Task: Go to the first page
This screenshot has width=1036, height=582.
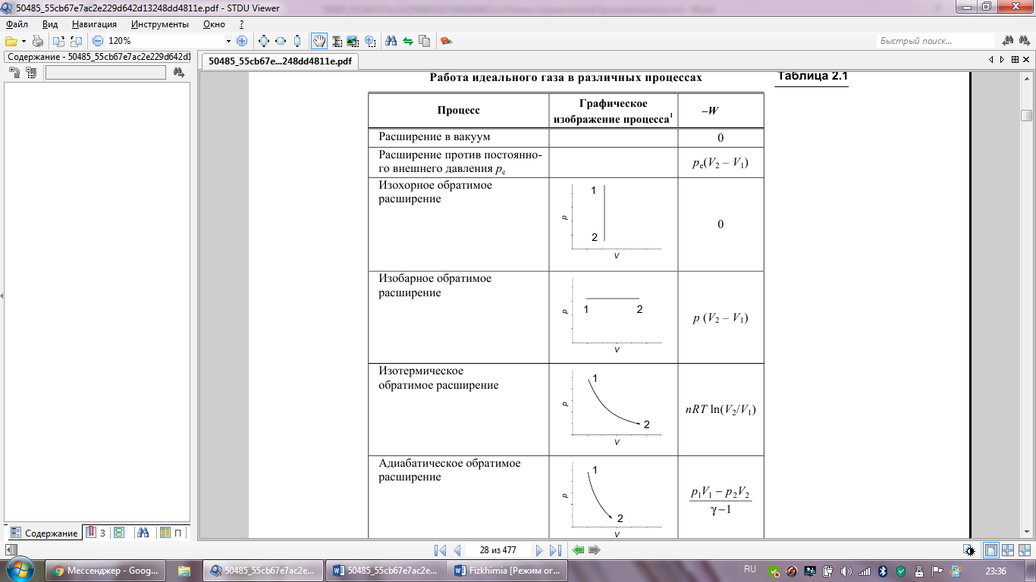Action: (440, 551)
